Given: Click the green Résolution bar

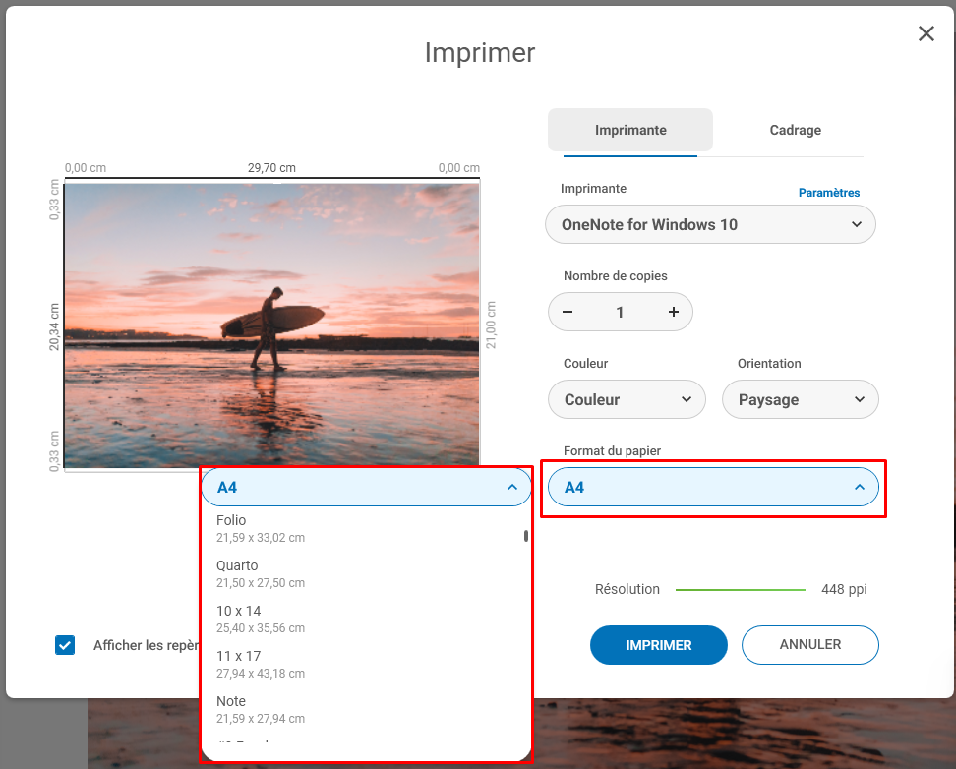Looking at the screenshot, I should pyautogui.click(x=741, y=590).
